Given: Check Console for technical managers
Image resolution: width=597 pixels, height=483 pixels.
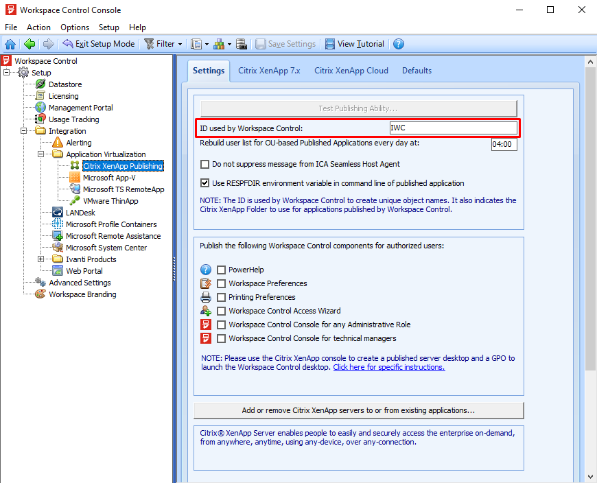Looking at the screenshot, I should point(221,338).
